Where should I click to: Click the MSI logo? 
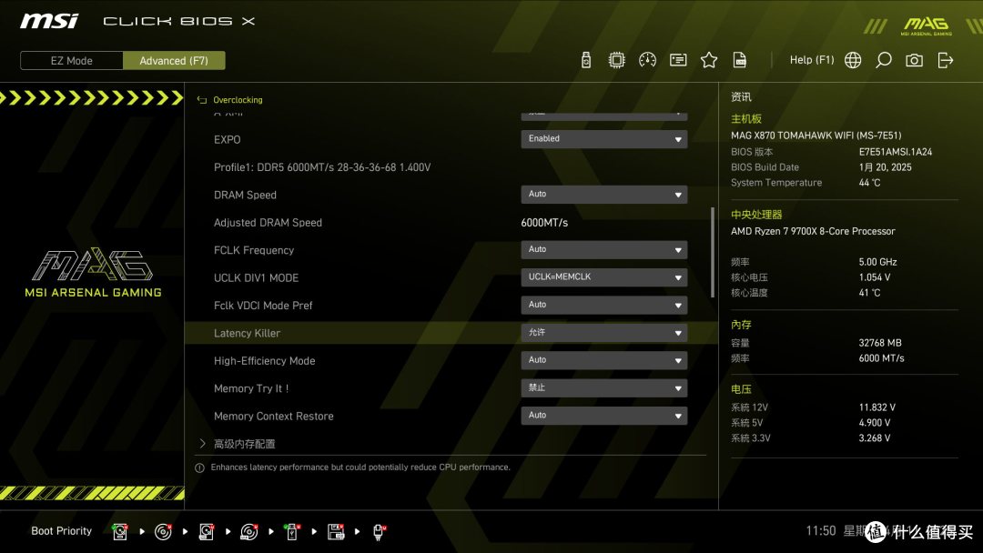[x=49, y=21]
